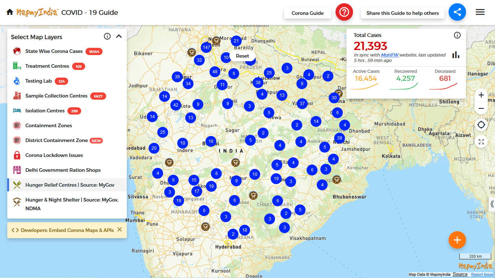Click hunger relief marker south of Sagar

pos(236,162)
